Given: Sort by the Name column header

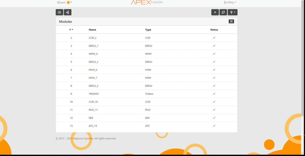Looking at the screenshot, I should [x=92, y=30].
